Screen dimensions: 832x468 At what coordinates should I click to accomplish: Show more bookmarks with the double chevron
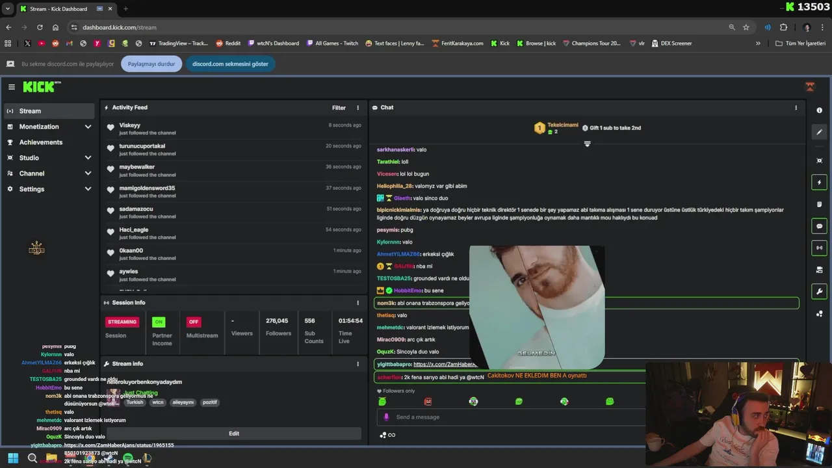(758, 44)
